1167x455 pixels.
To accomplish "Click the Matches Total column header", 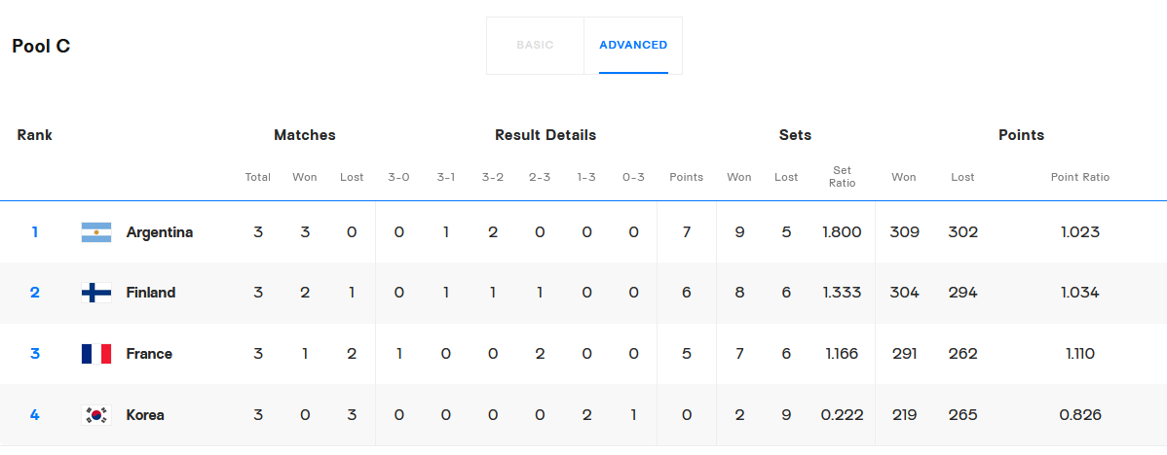I will (x=258, y=177).
